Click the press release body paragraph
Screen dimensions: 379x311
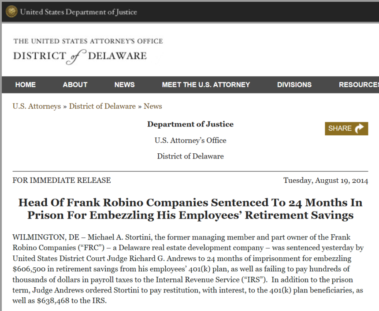[x=188, y=269]
